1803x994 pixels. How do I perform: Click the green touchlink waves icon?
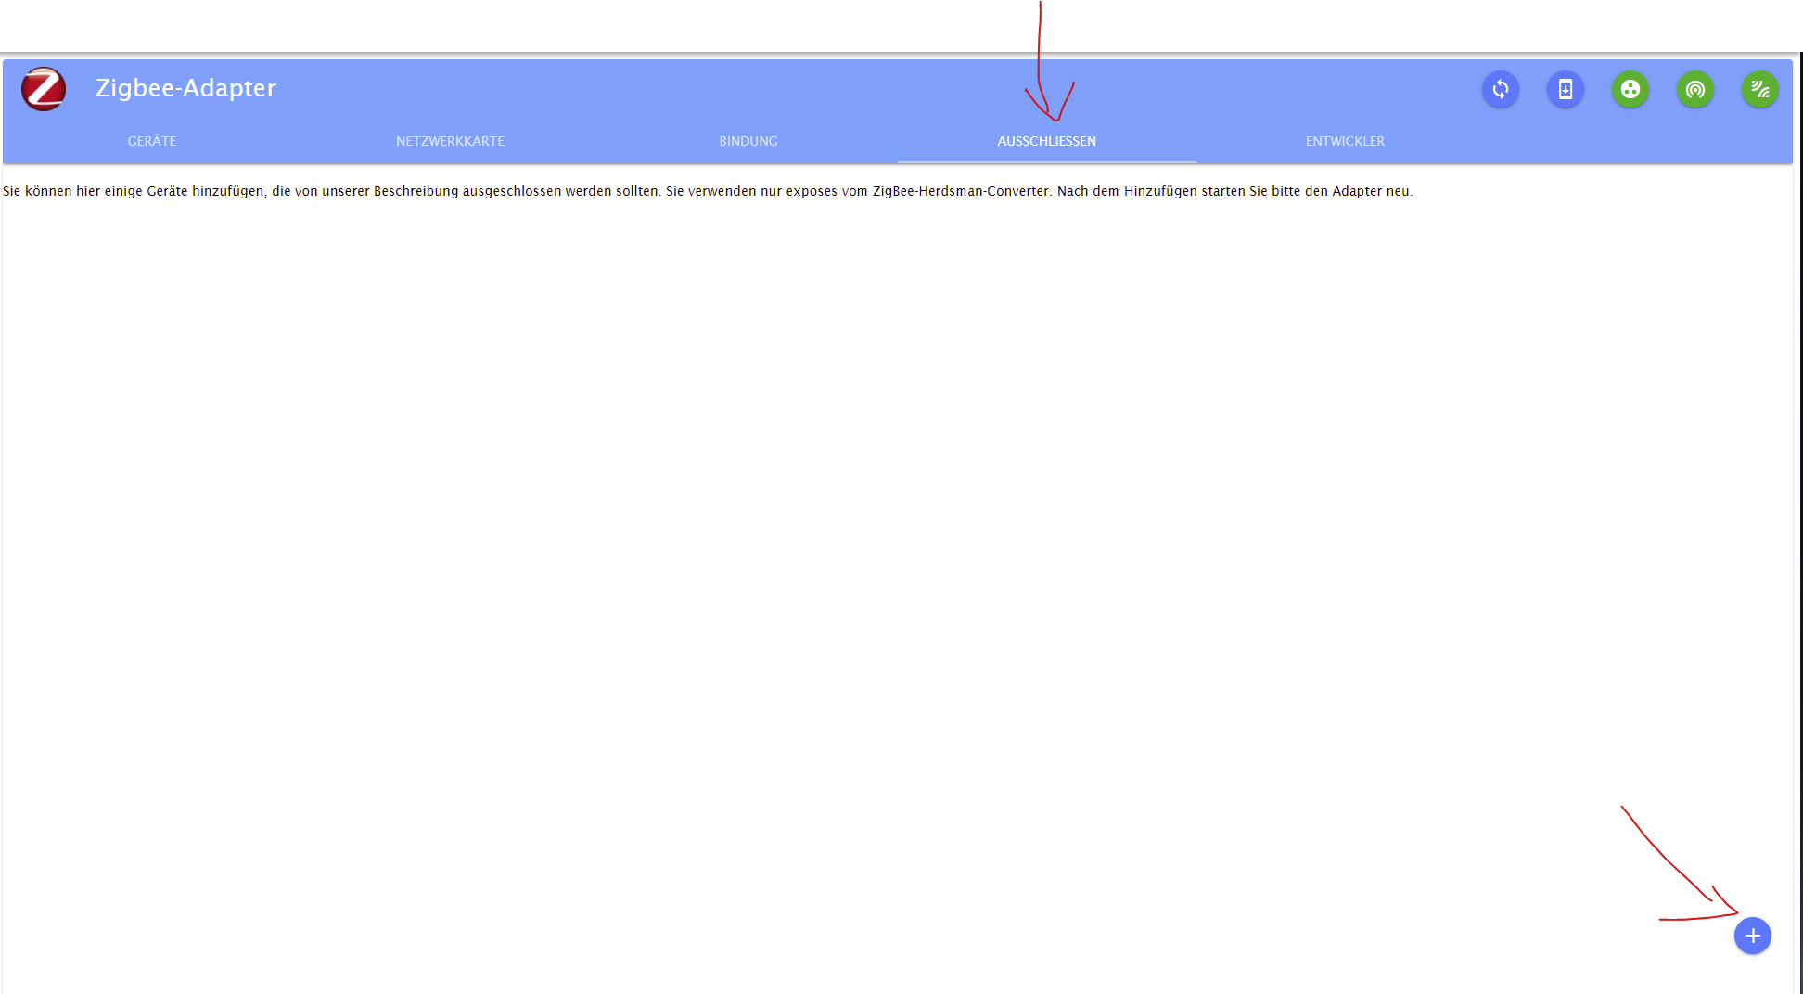[x=1759, y=89]
